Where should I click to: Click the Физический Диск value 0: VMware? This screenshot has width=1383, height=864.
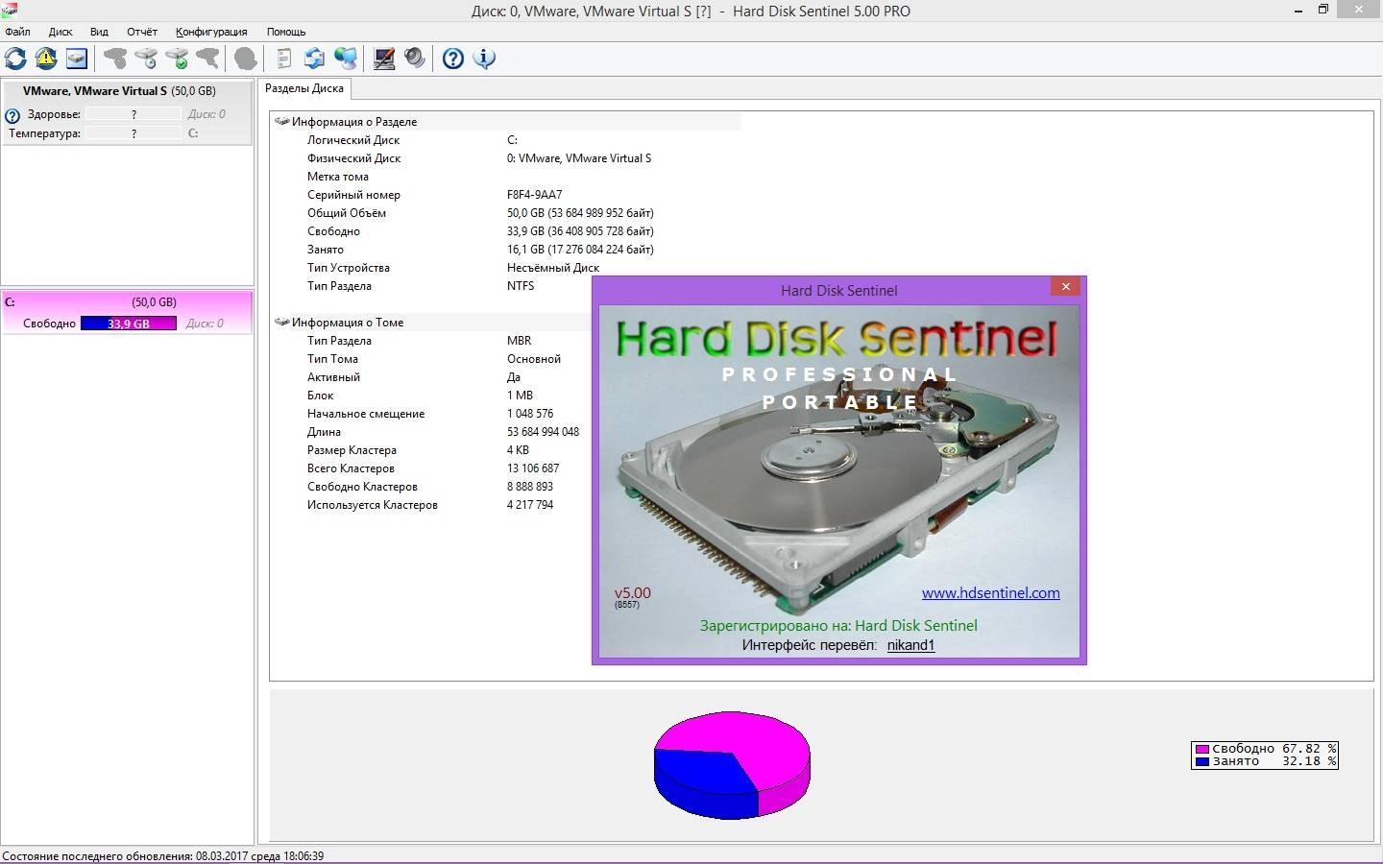click(x=579, y=158)
